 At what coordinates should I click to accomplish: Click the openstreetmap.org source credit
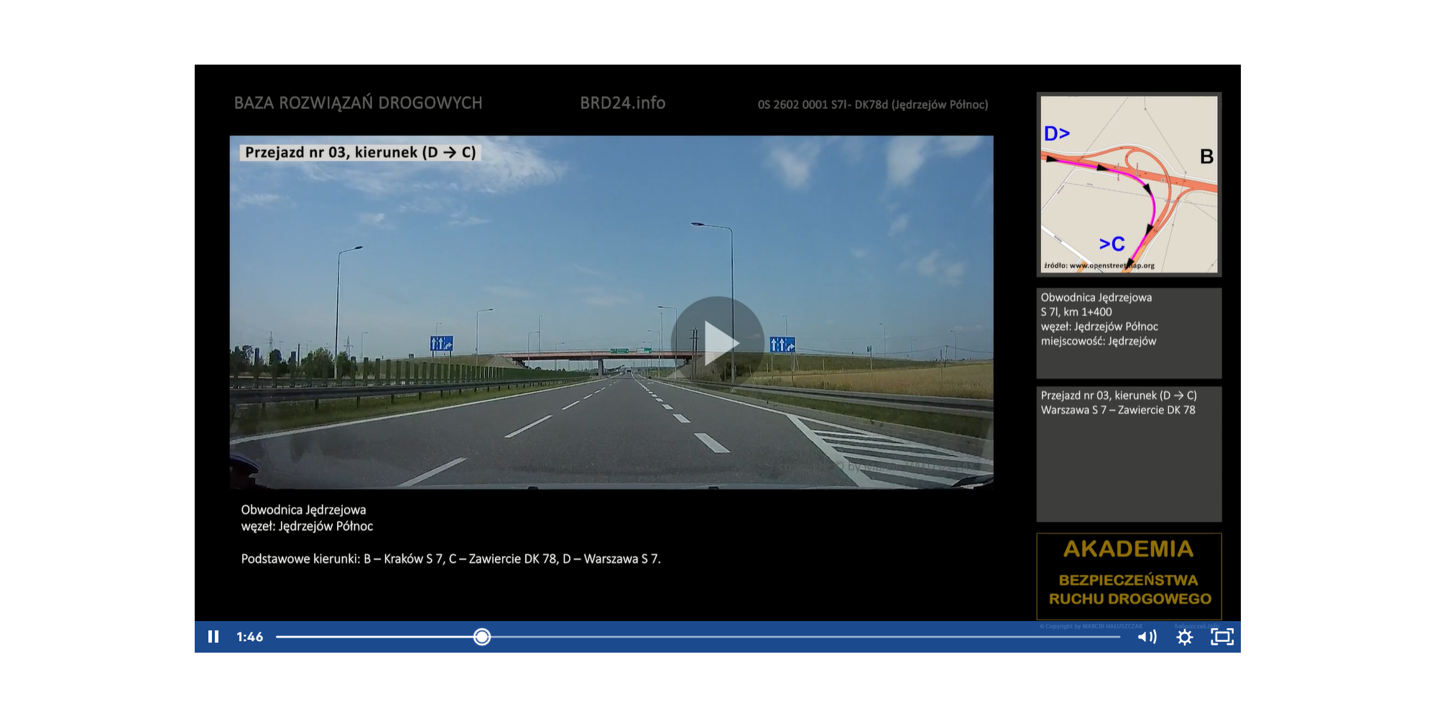[1099, 266]
